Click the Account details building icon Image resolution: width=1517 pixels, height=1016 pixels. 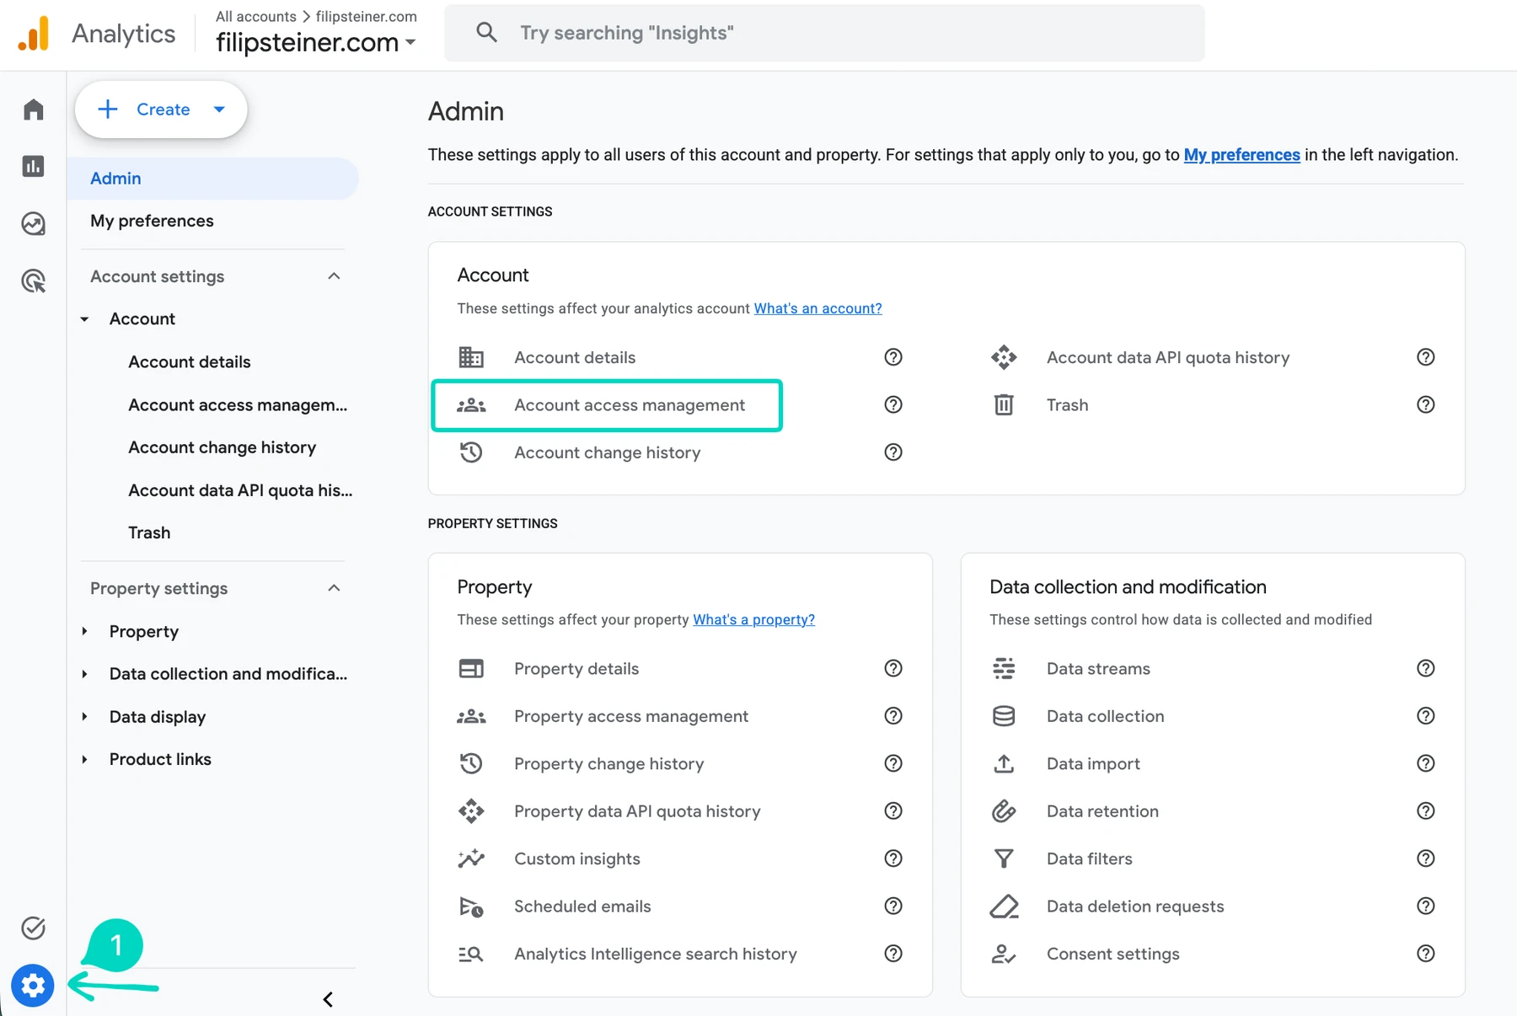[471, 357]
